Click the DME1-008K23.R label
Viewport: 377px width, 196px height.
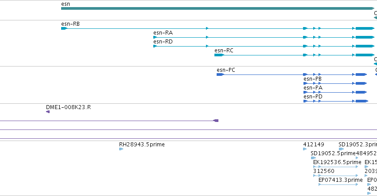tap(68, 107)
